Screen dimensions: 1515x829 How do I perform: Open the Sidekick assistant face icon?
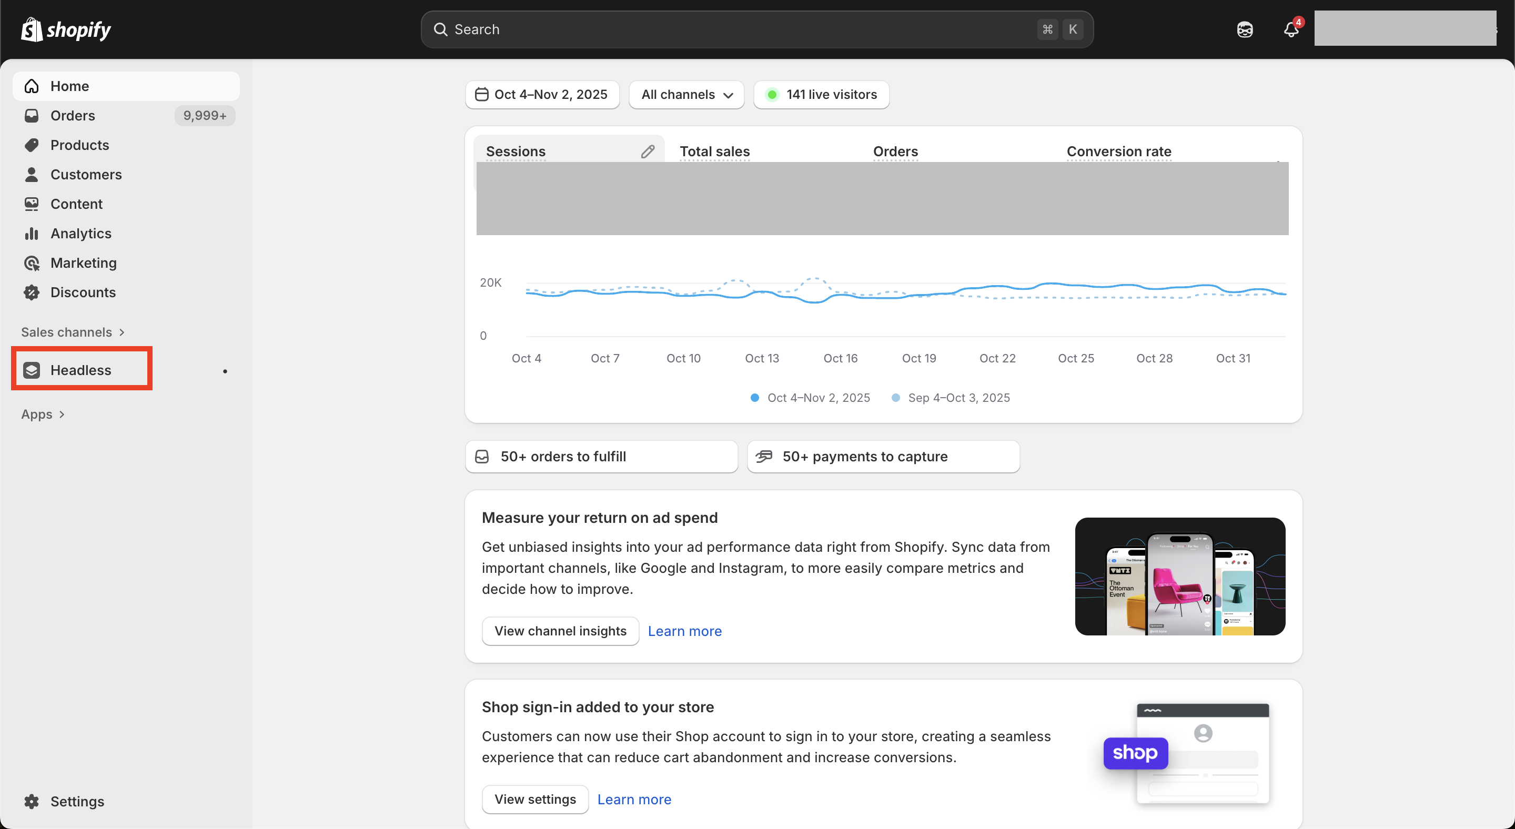click(x=1245, y=29)
